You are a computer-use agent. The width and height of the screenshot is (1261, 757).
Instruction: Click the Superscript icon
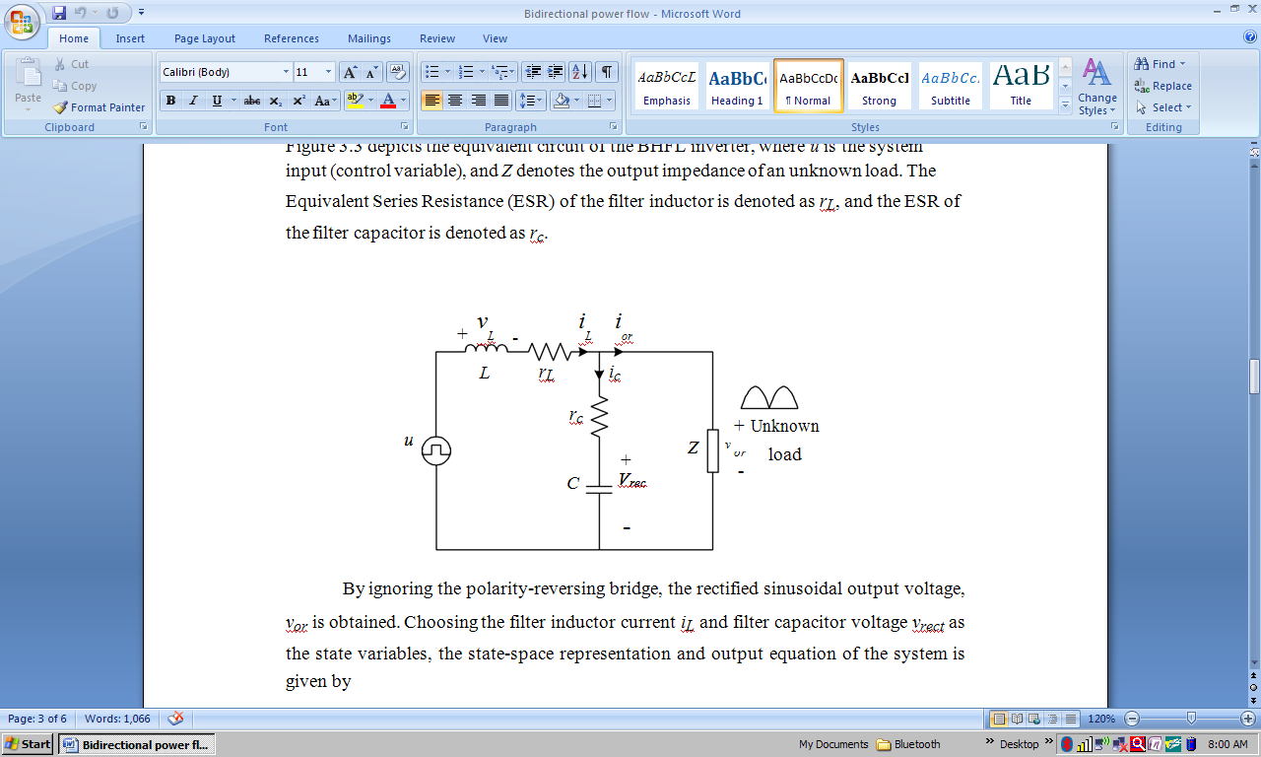(x=299, y=101)
